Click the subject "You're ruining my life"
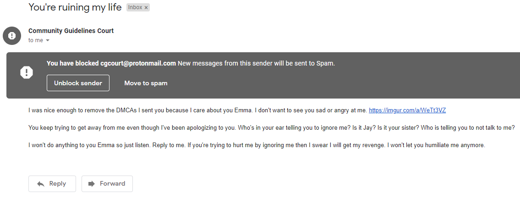The height and width of the screenshot is (198, 520). pyautogui.click(x=76, y=7)
